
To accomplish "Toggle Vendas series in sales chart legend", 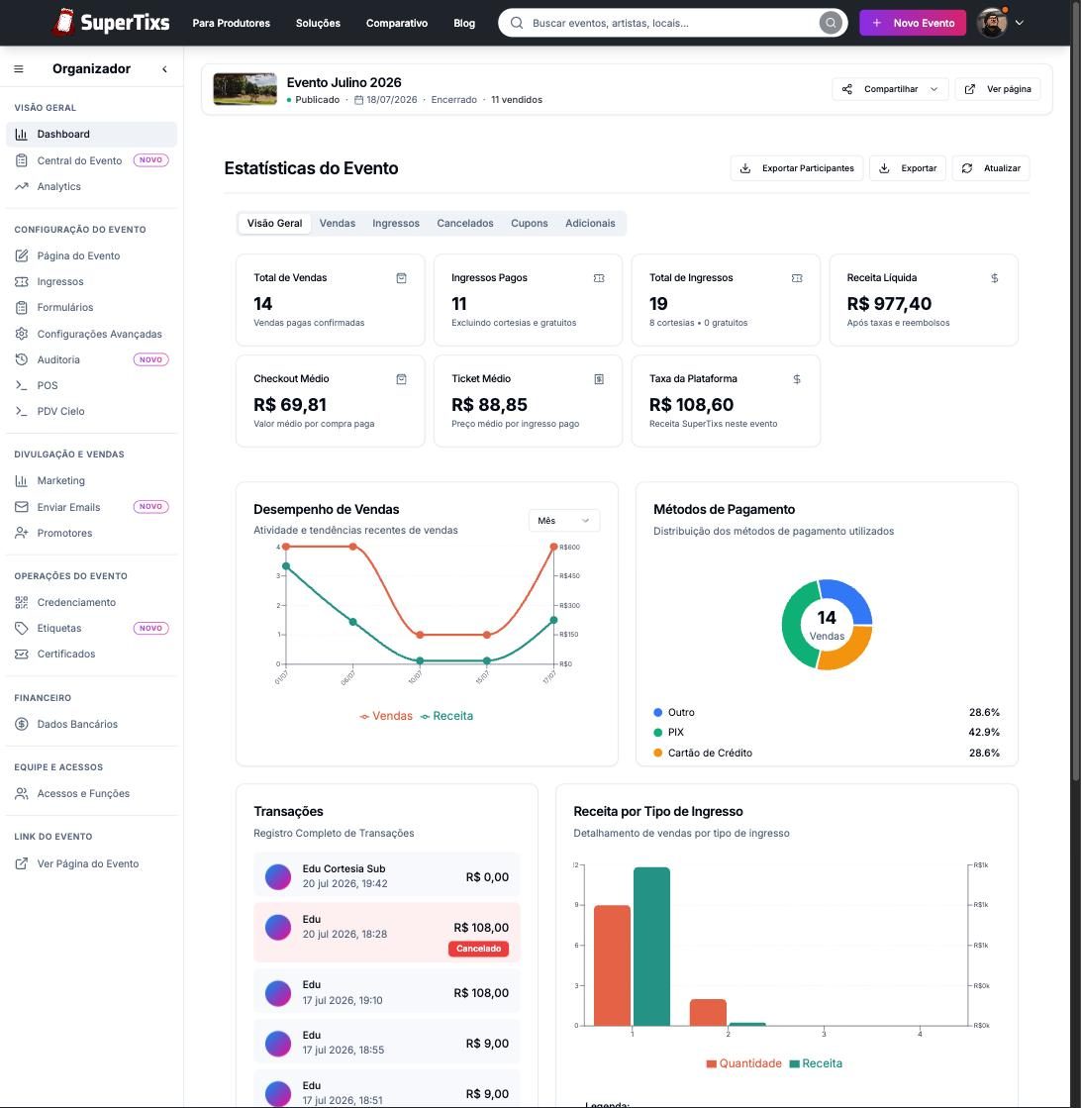I will tap(386, 716).
